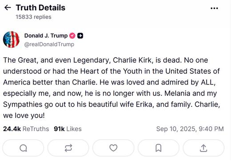234x161 pixels.
Task: Click 'Charlie Kirk' in the post text
Action: [x=133, y=60]
